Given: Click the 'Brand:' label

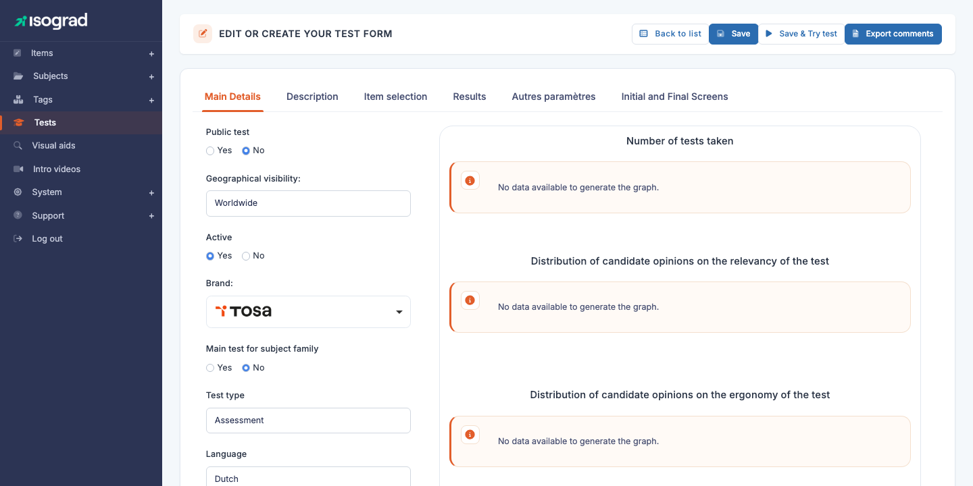Looking at the screenshot, I should point(220,283).
